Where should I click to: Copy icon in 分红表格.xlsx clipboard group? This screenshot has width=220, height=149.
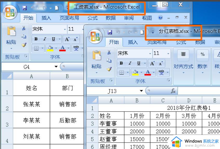pyautogui.click(x=109, y=61)
